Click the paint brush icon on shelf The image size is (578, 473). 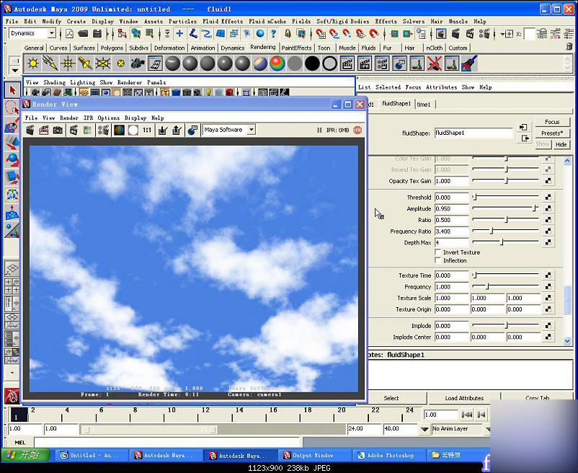coord(469,63)
